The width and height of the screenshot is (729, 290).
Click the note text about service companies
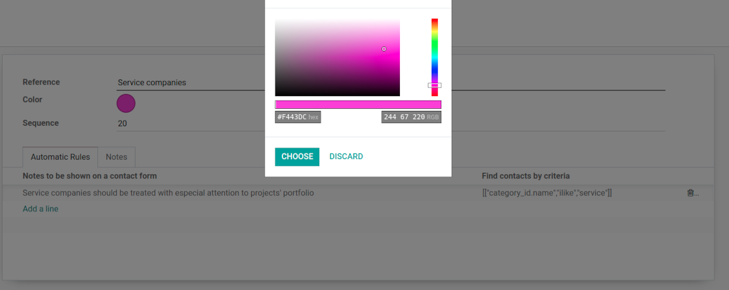(x=168, y=193)
